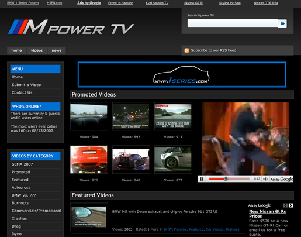301x237 pixels.
Task: Select Home in the sidebar menu
Action: tap(17, 77)
